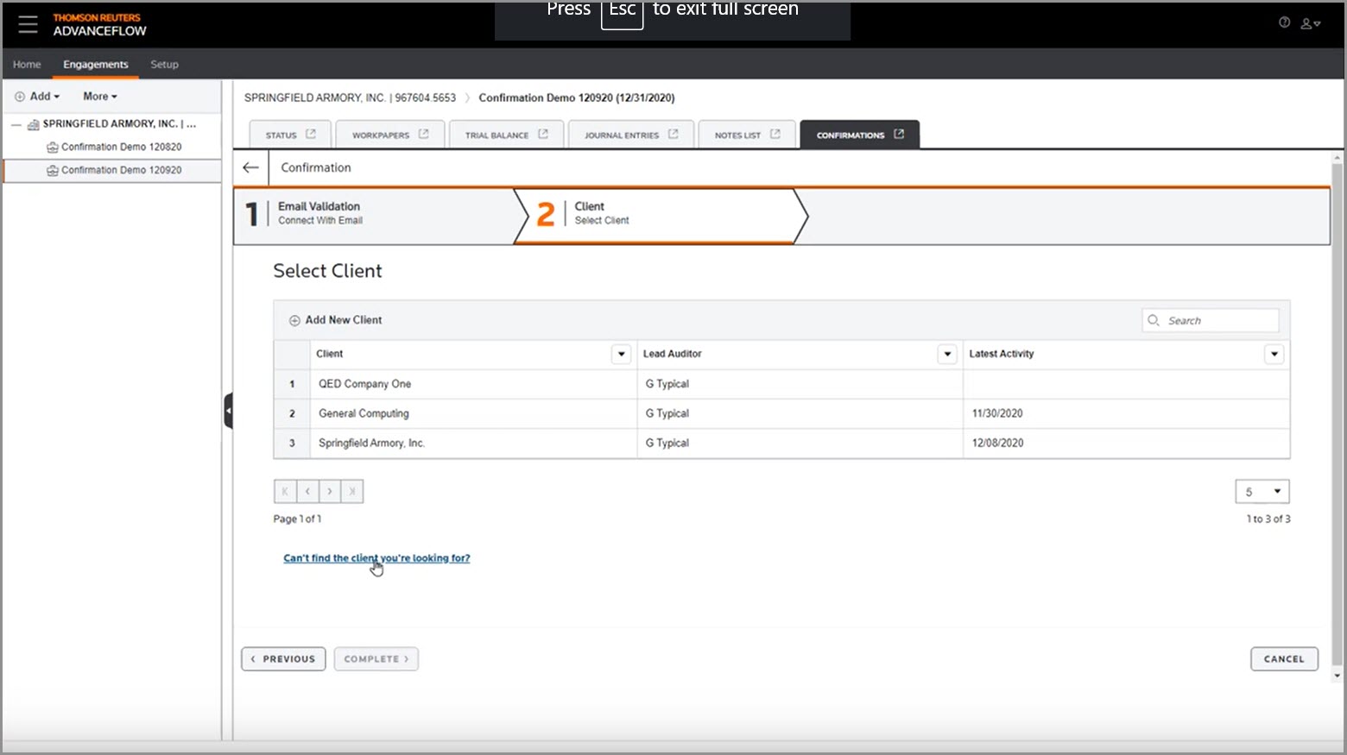The image size is (1347, 755).
Task: Click the hamburger menu beside Thomson Reuters logo
Action: pos(28,24)
